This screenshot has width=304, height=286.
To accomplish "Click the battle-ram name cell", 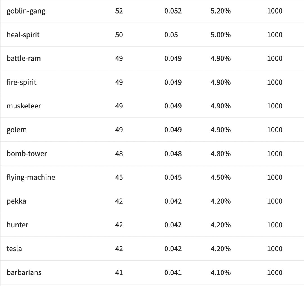I will click(x=24, y=58).
